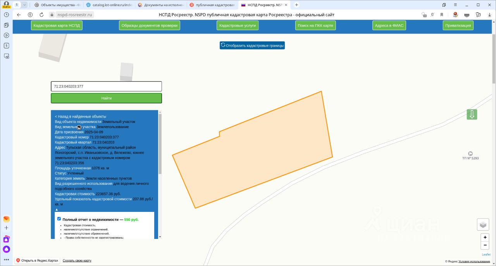The image size is (496, 266).
Task: Open Образцы документов проверки
Action: pyautogui.click(x=150, y=26)
